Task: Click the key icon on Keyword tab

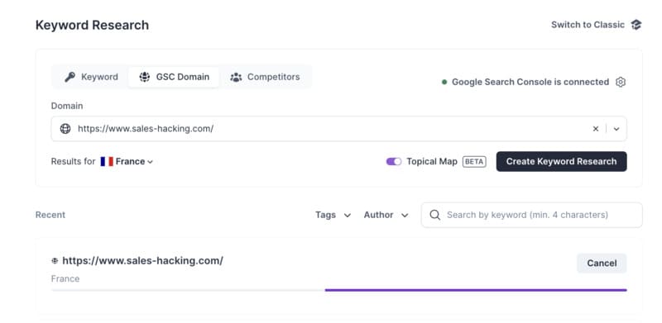Action: tap(70, 77)
